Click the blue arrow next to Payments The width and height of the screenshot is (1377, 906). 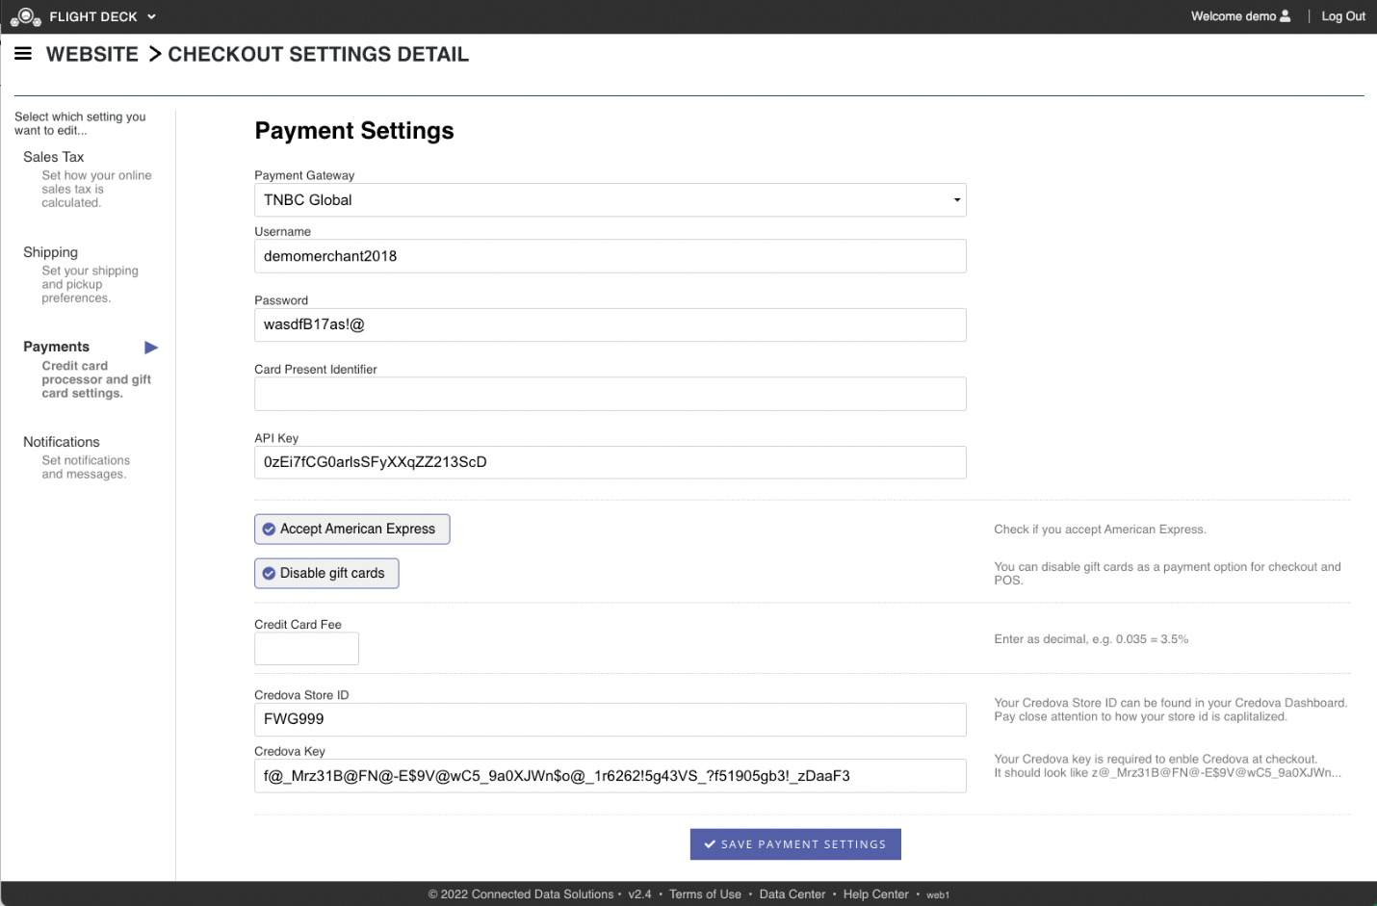point(151,348)
